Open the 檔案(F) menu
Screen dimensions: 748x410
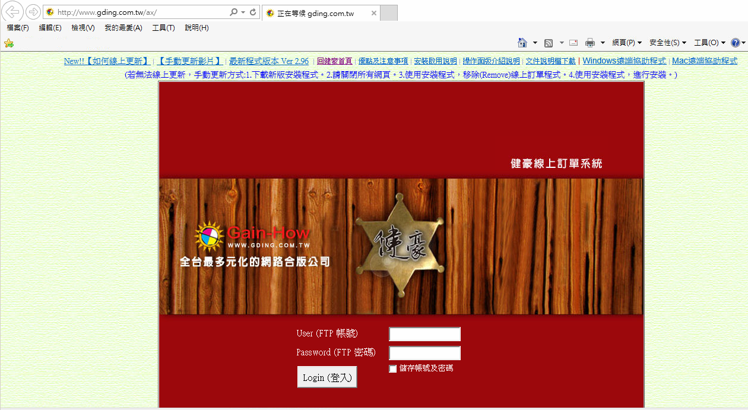[18, 28]
